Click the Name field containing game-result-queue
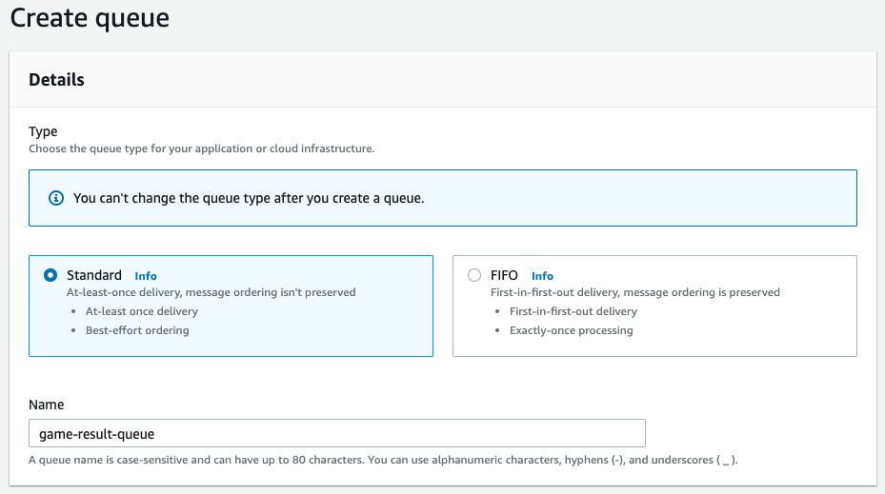885x494 pixels. coord(337,433)
